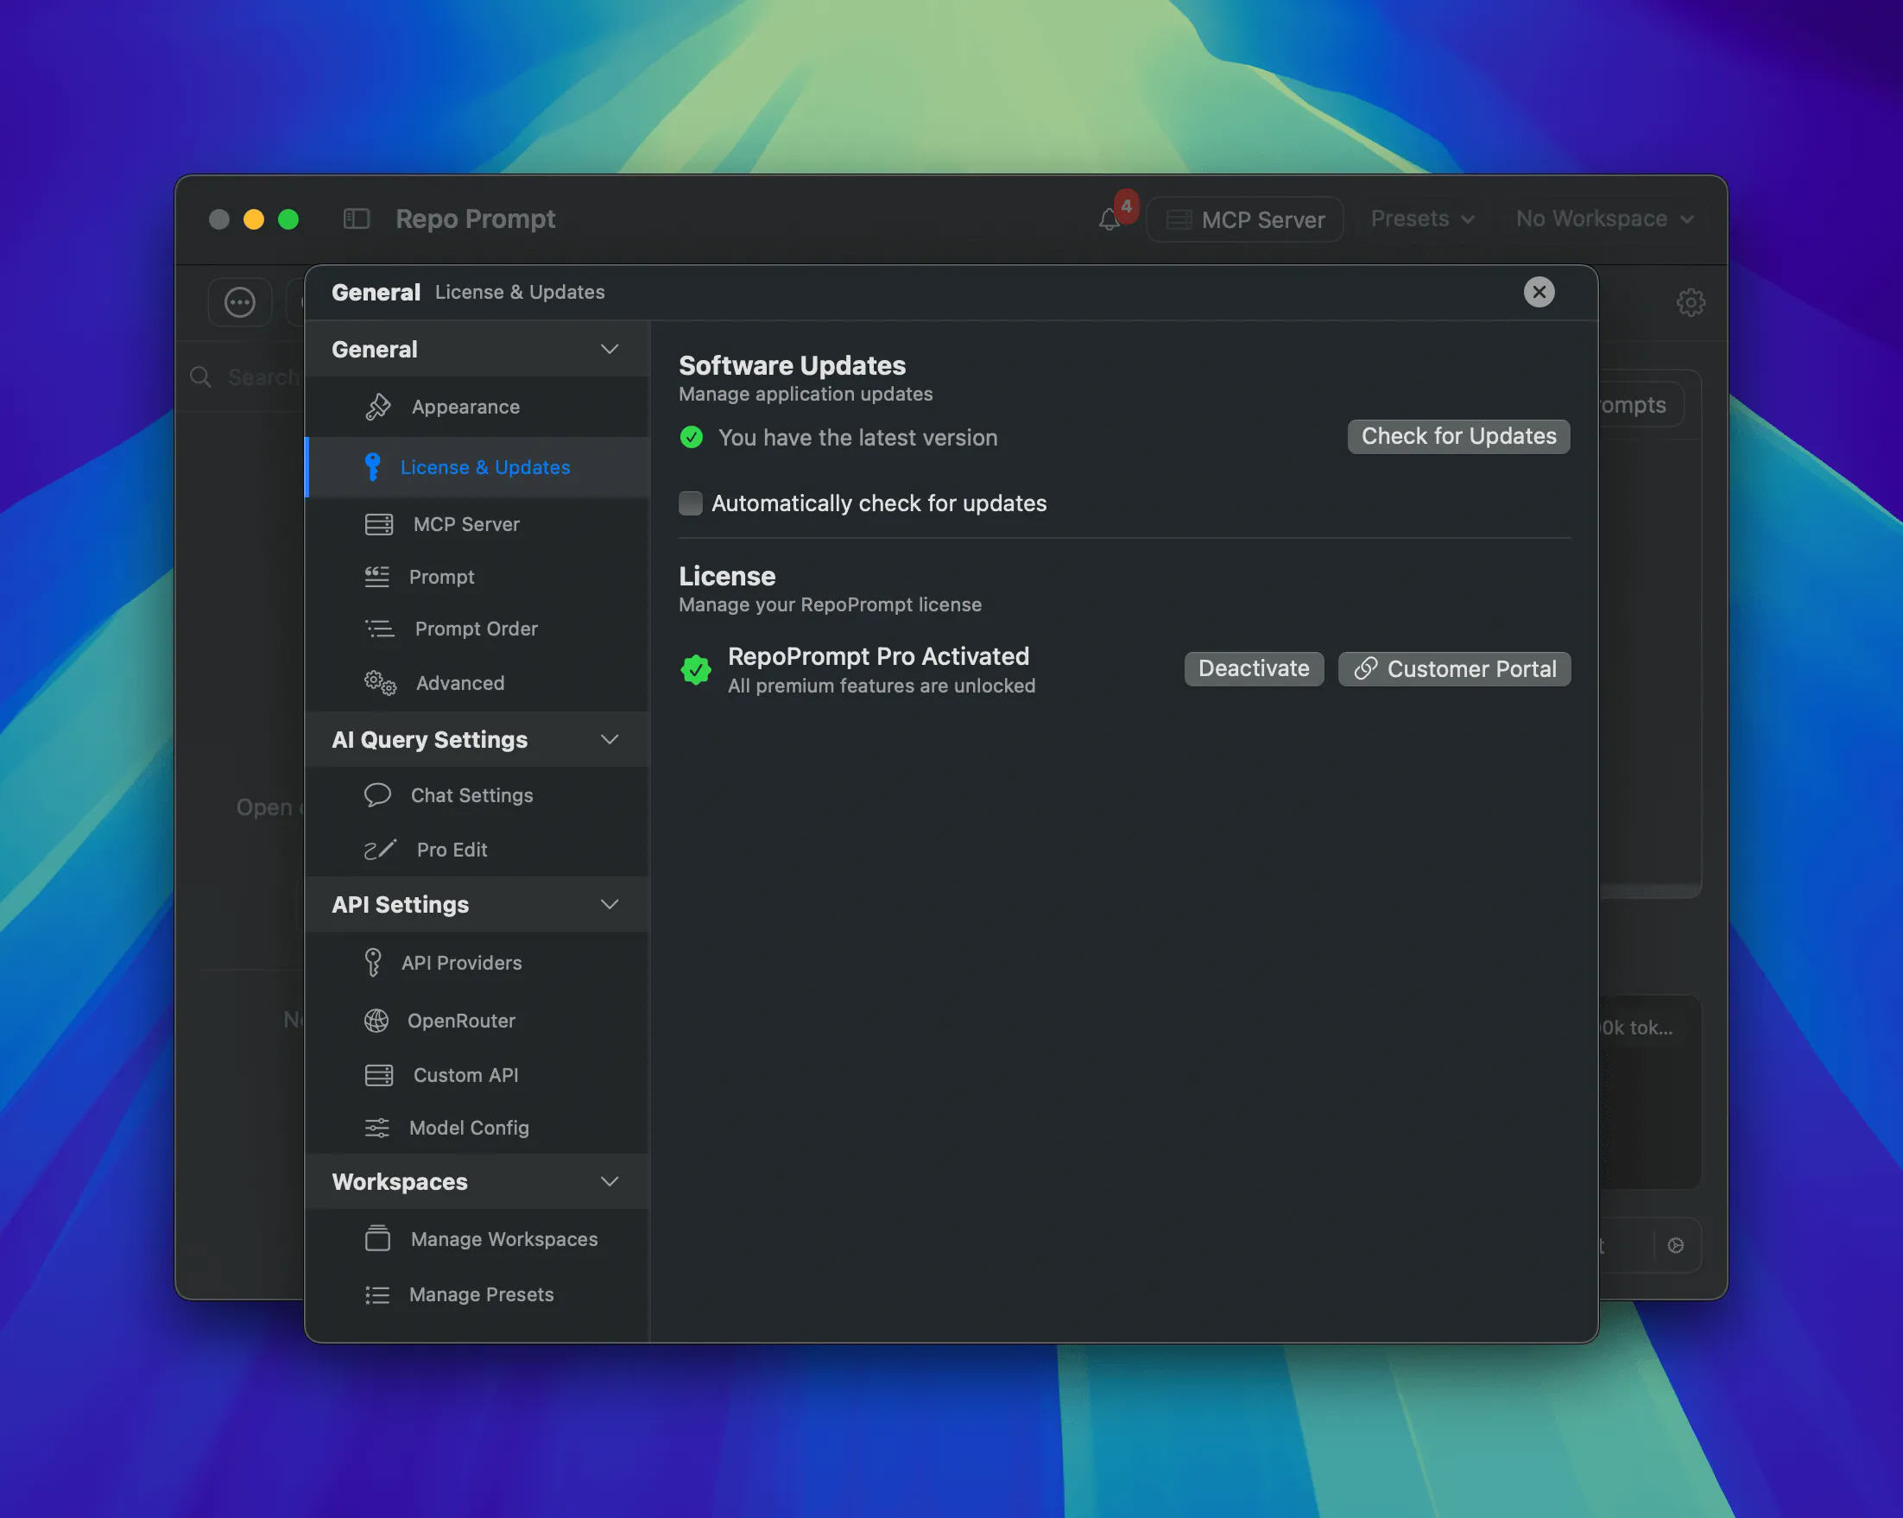Open Advanced settings page

point(477,683)
